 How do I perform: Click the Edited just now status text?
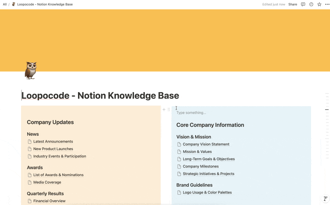coord(273,4)
